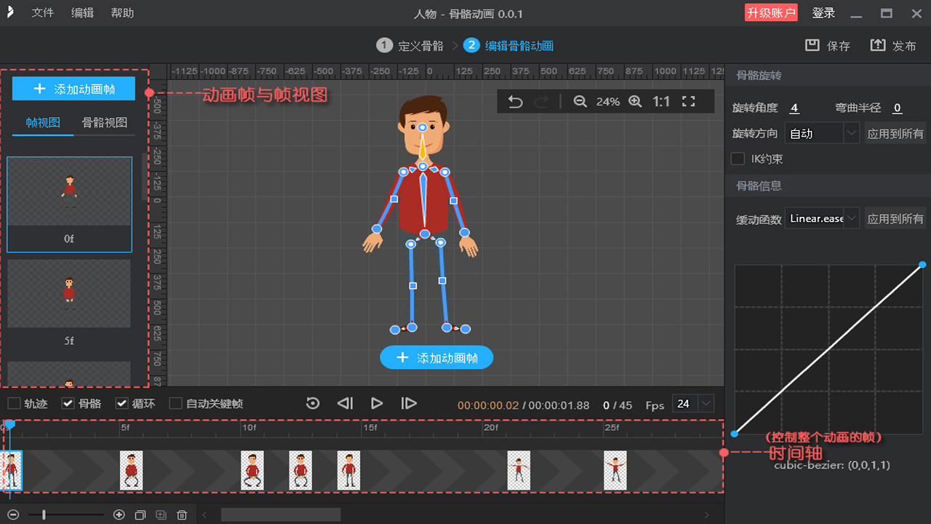Step to the next frame
The image size is (931, 524).
coord(409,403)
